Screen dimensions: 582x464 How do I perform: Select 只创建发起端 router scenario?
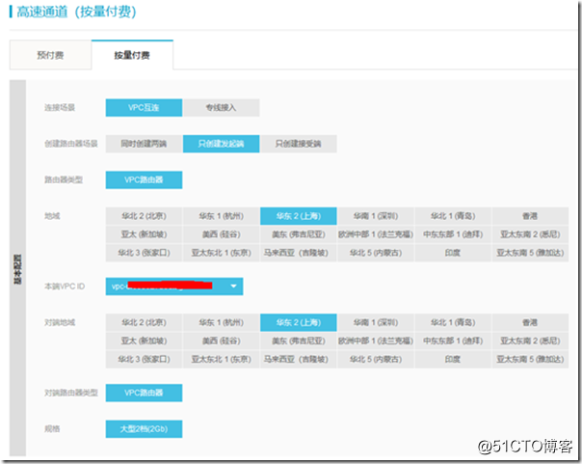click(x=222, y=144)
